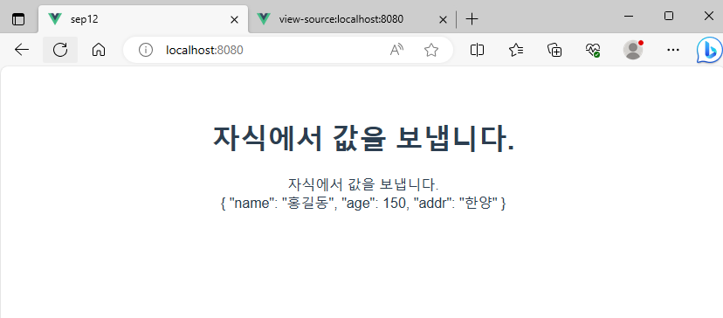
Task: Add this page to favorites star
Action: tap(431, 50)
